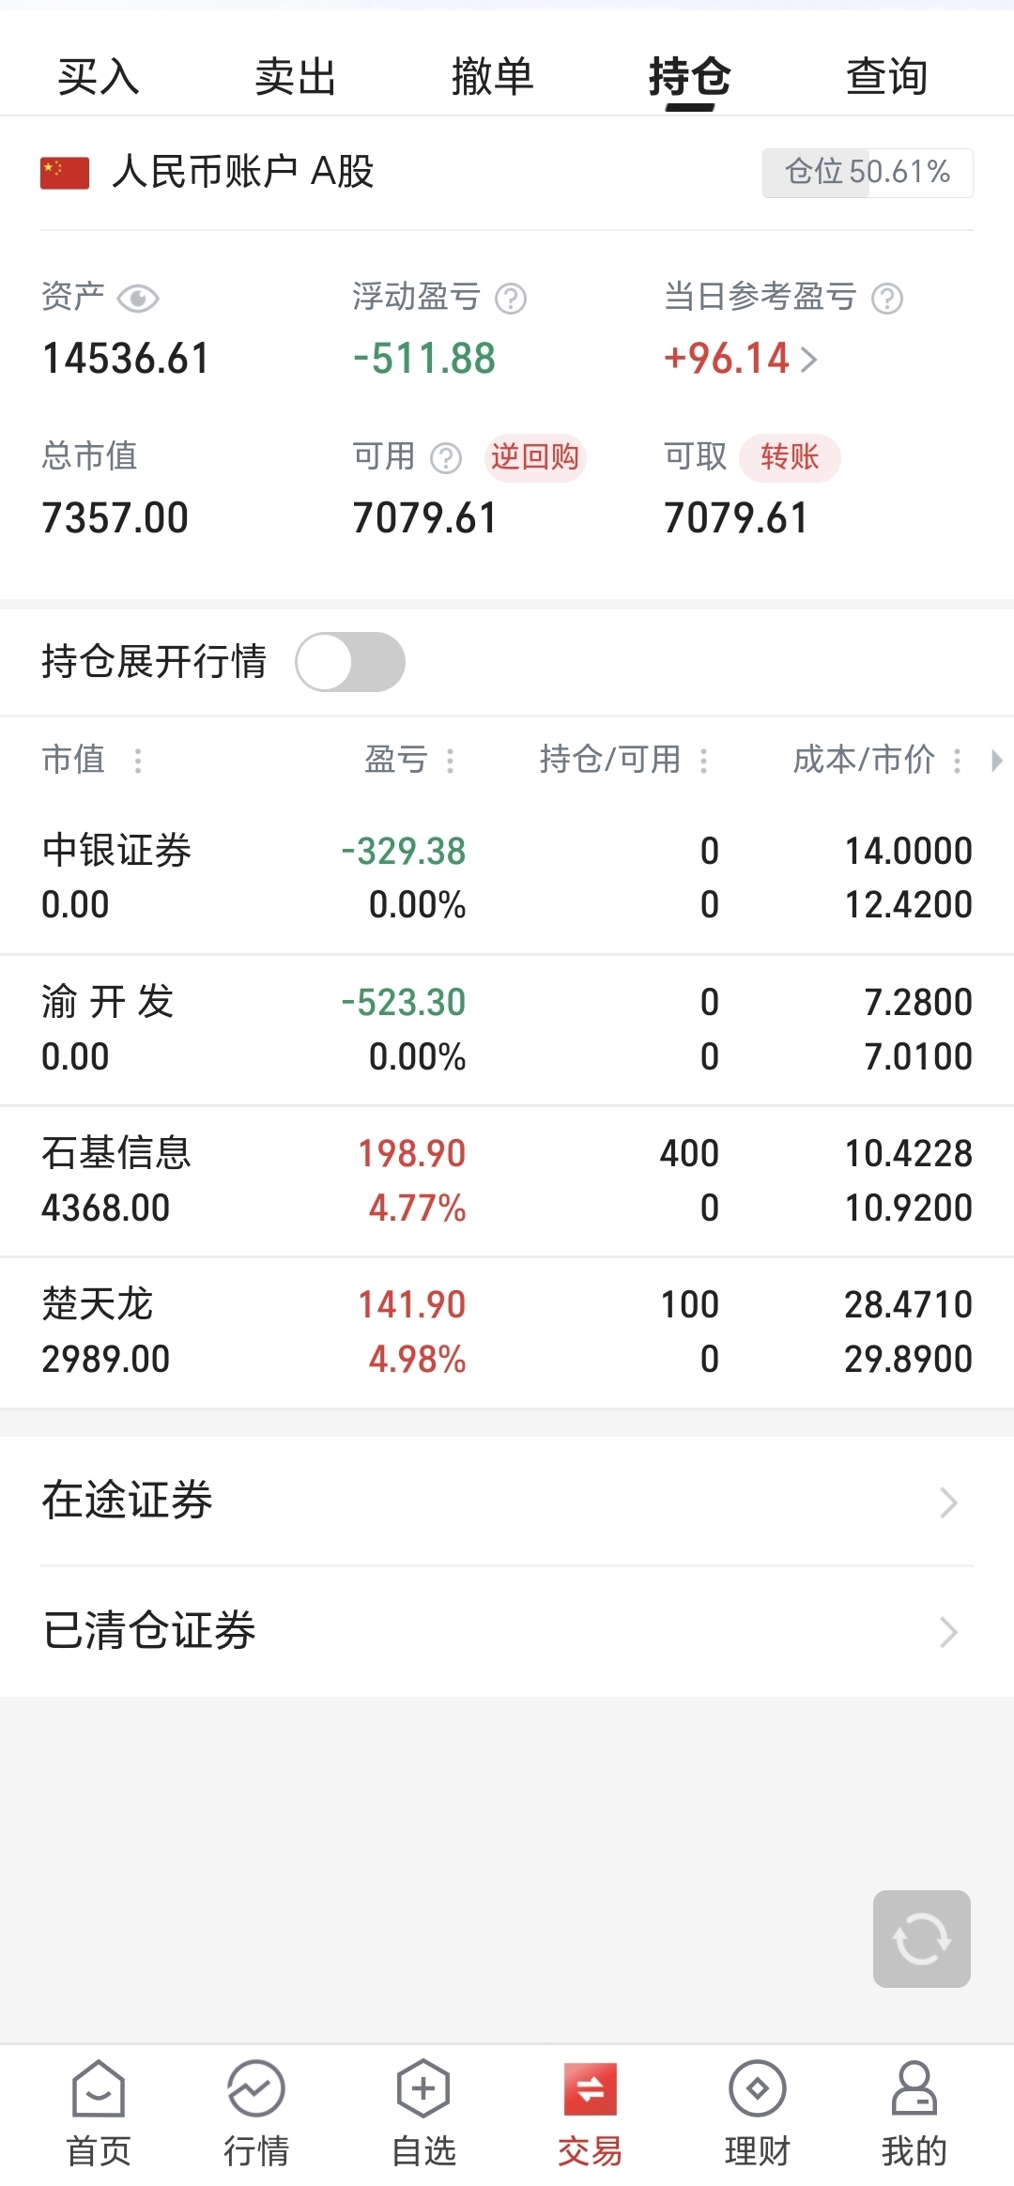The image size is (1014, 2186).
Task: Toggle the 持仓展开行情 switch
Action: pos(350,662)
